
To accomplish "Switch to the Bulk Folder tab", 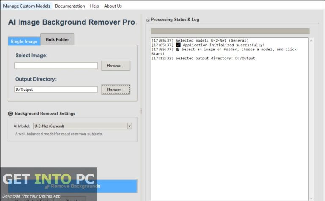I will 57,39.
